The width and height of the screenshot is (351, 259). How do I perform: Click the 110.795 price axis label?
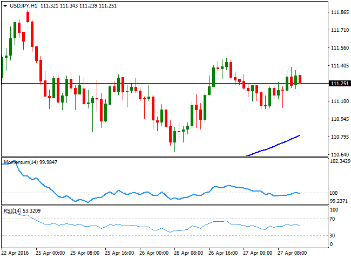coord(340,137)
